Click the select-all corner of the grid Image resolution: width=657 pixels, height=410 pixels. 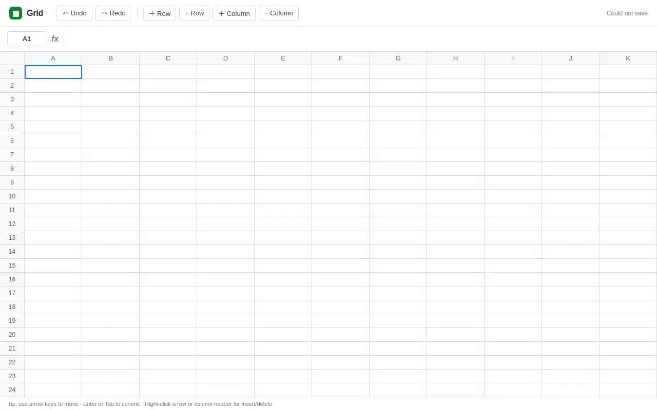click(x=12, y=58)
